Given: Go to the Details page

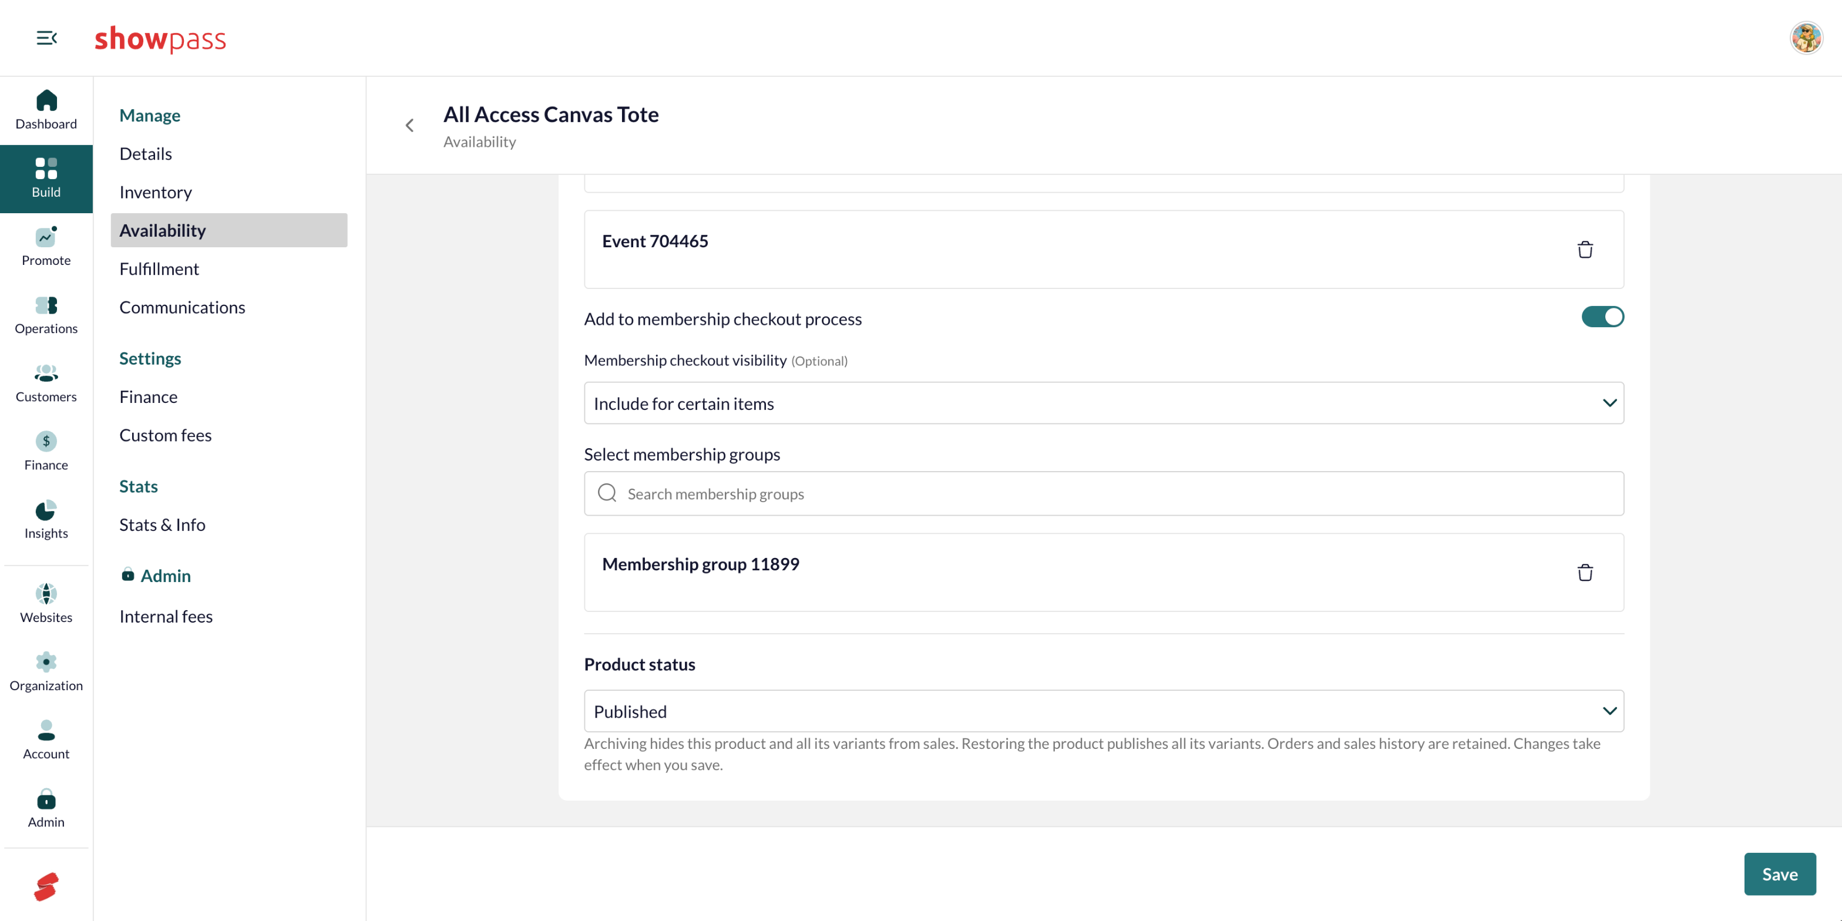Looking at the screenshot, I should [x=229, y=154].
